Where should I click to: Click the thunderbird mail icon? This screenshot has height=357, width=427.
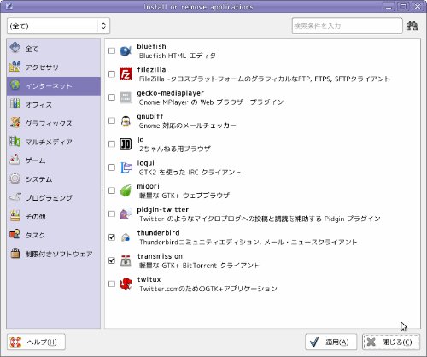pyautogui.click(x=126, y=237)
